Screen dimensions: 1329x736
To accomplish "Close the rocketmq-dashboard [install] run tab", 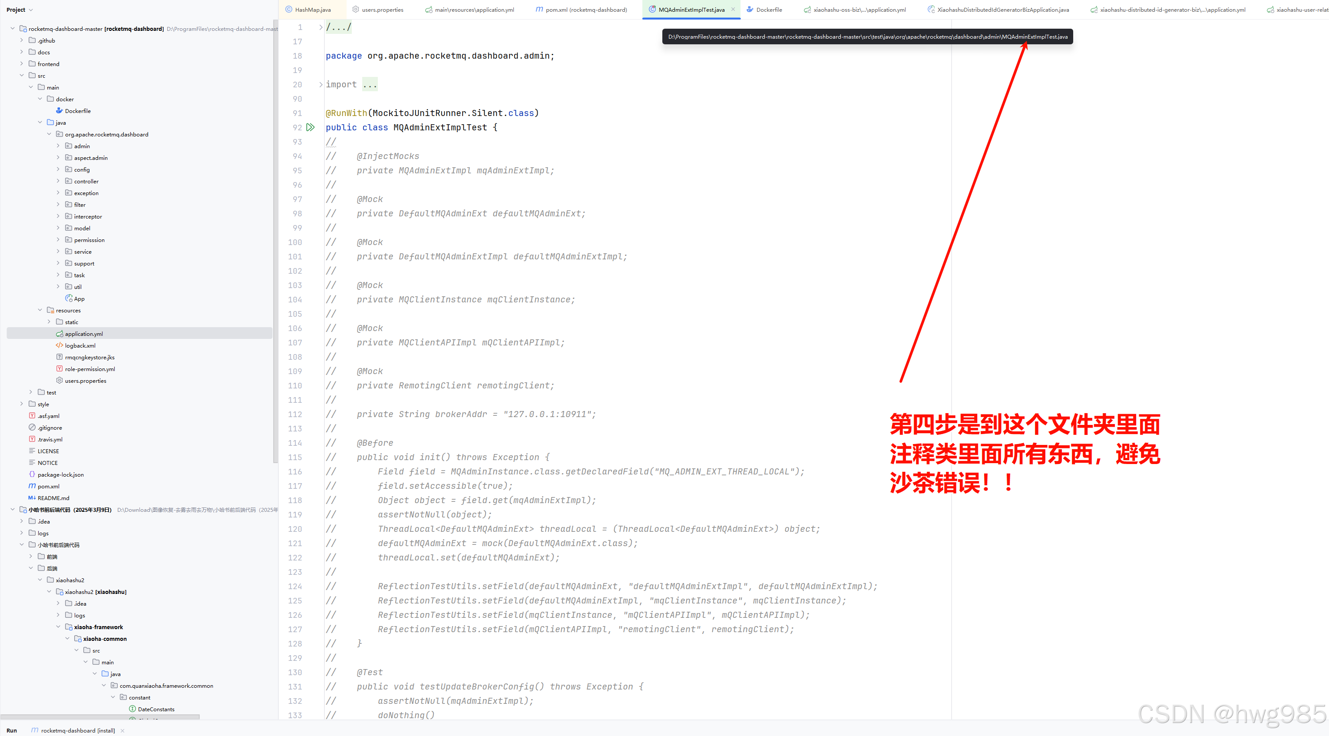I will tap(122, 730).
